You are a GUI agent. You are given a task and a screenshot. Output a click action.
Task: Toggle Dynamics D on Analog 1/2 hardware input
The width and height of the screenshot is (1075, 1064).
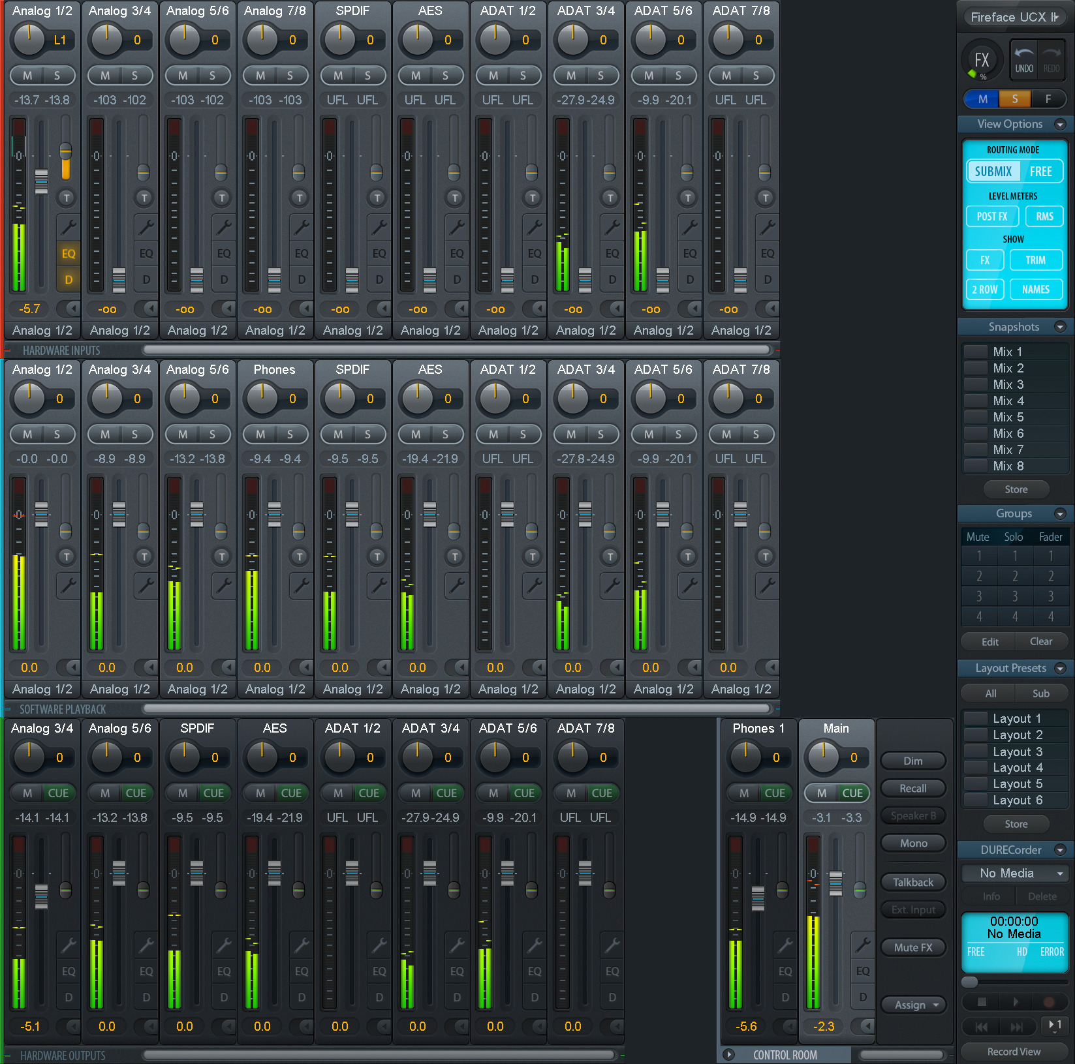coord(68,280)
